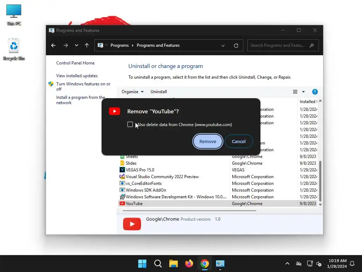The height and width of the screenshot is (272, 362).
Task: Confirm with the Remove button
Action: click(x=208, y=141)
